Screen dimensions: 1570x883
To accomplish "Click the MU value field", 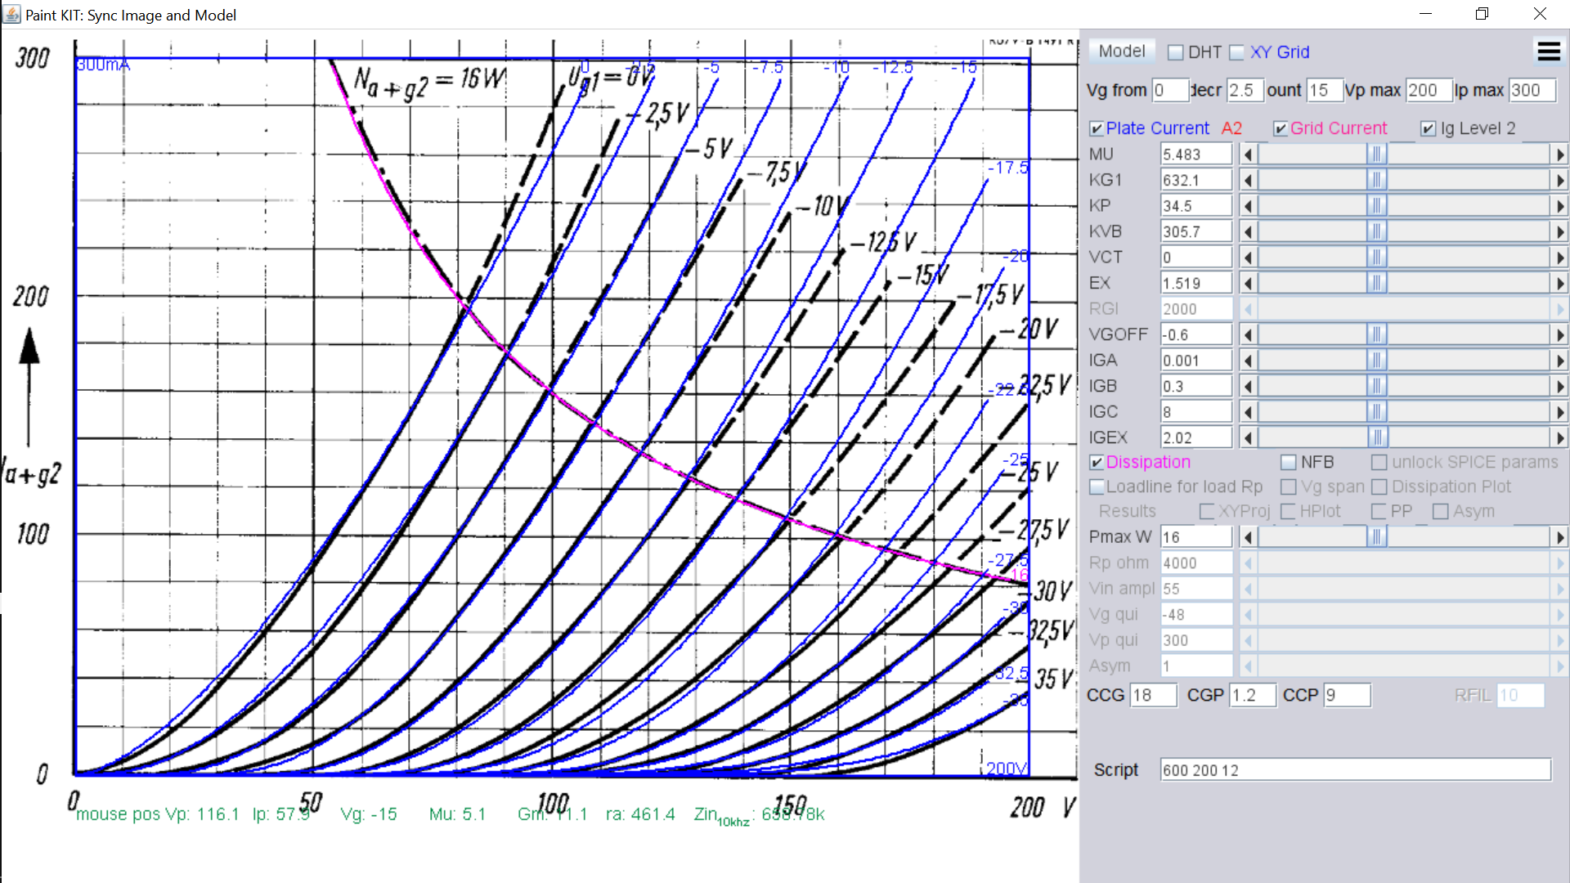I will [x=1196, y=154].
